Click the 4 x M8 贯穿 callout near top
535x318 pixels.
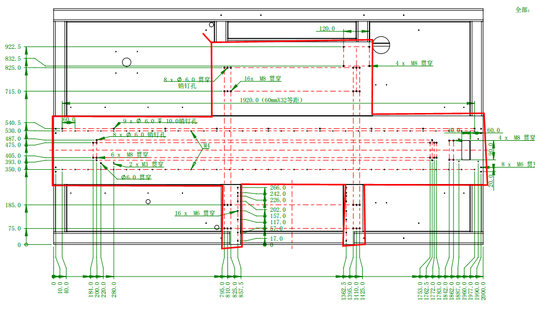tap(414, 64)
